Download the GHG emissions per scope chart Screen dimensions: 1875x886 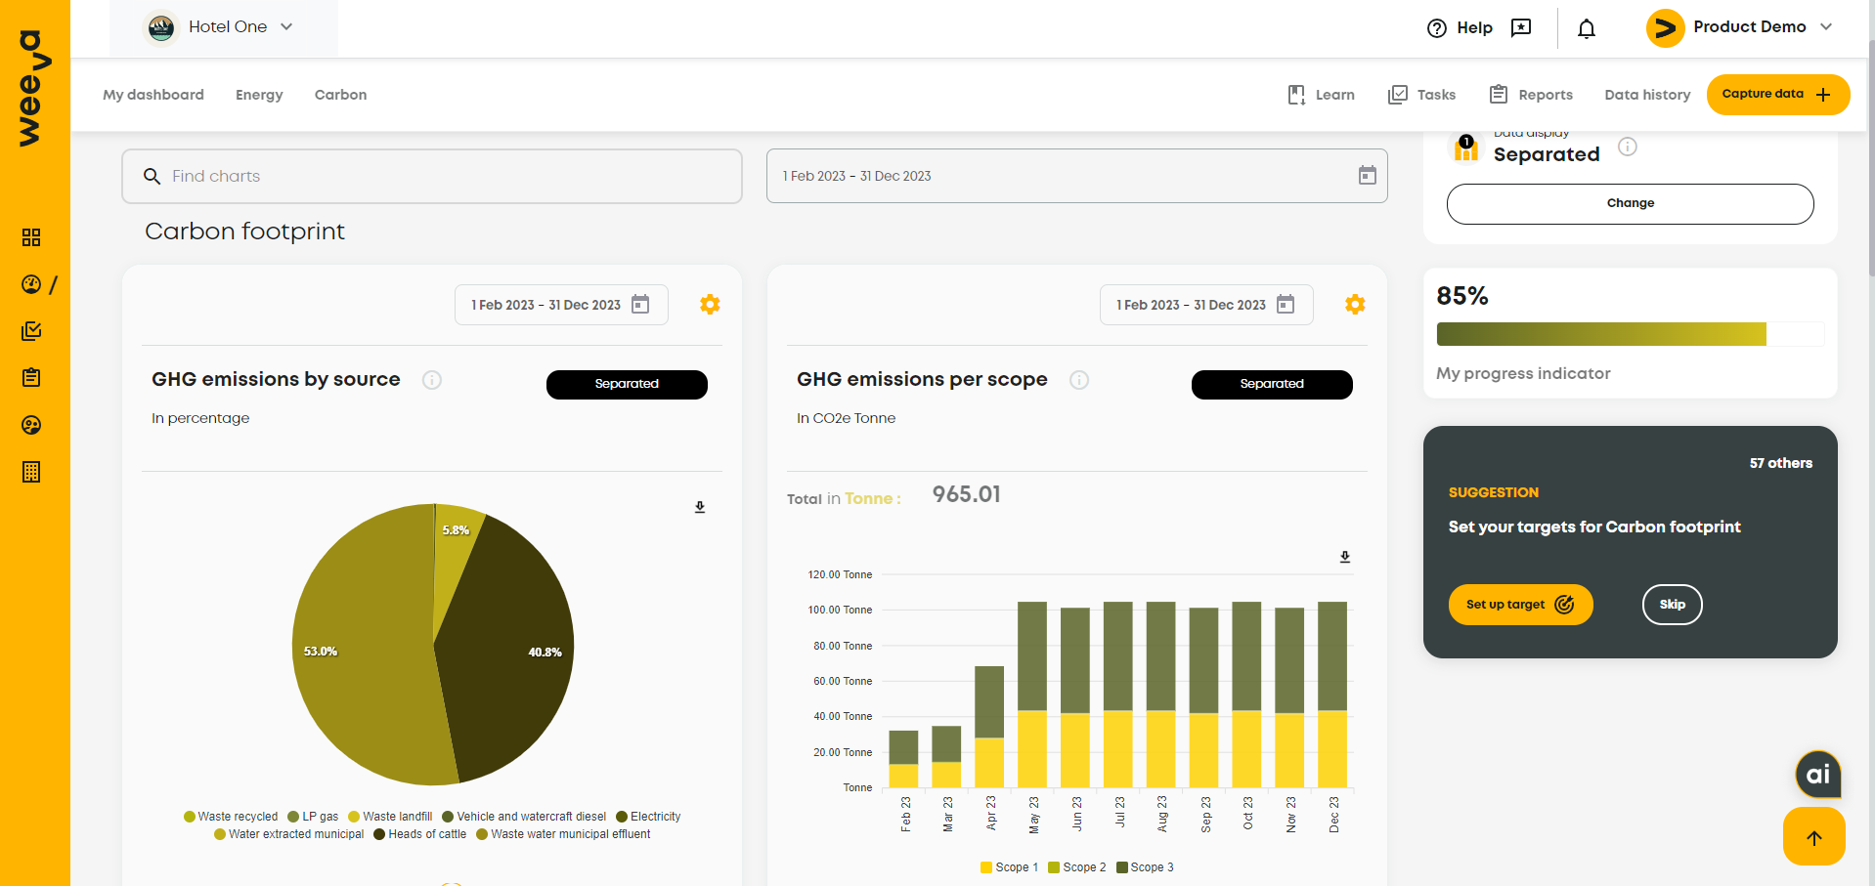1344,557
